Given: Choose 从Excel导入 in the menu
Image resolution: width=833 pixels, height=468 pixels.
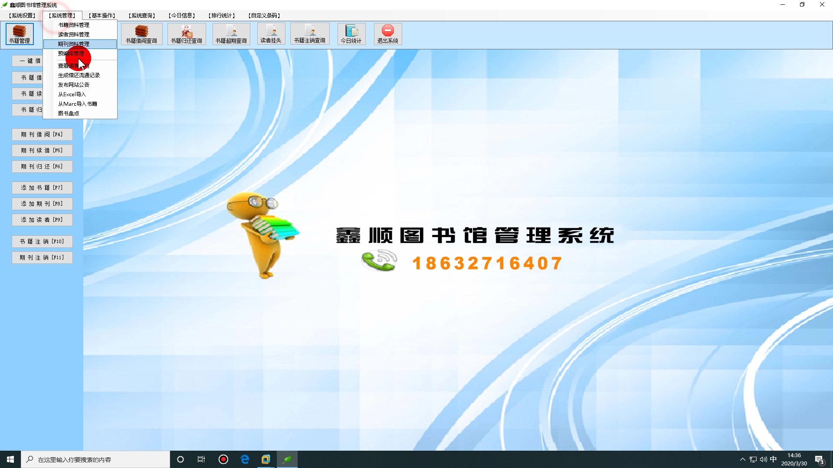Looking at the screenshot, I should [72, 94].
